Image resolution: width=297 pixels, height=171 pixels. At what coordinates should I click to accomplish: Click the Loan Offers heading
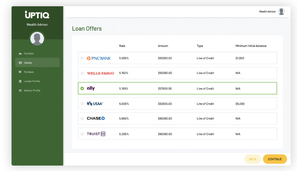[87, 29]
